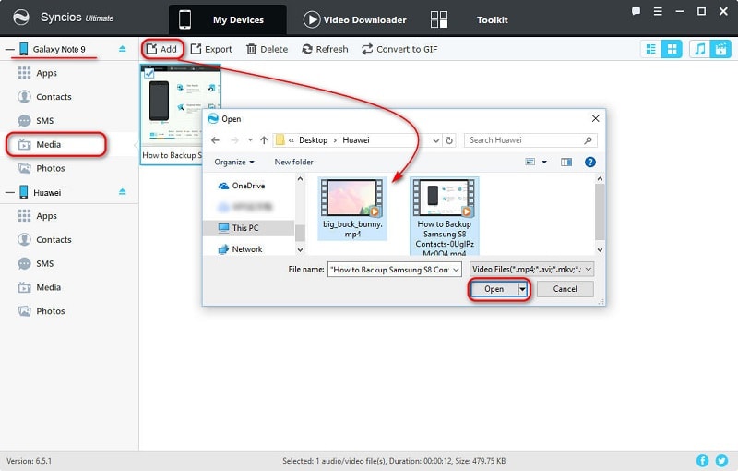
Task: Show audio files with music note icon
Action: click(x=700, y=49)
